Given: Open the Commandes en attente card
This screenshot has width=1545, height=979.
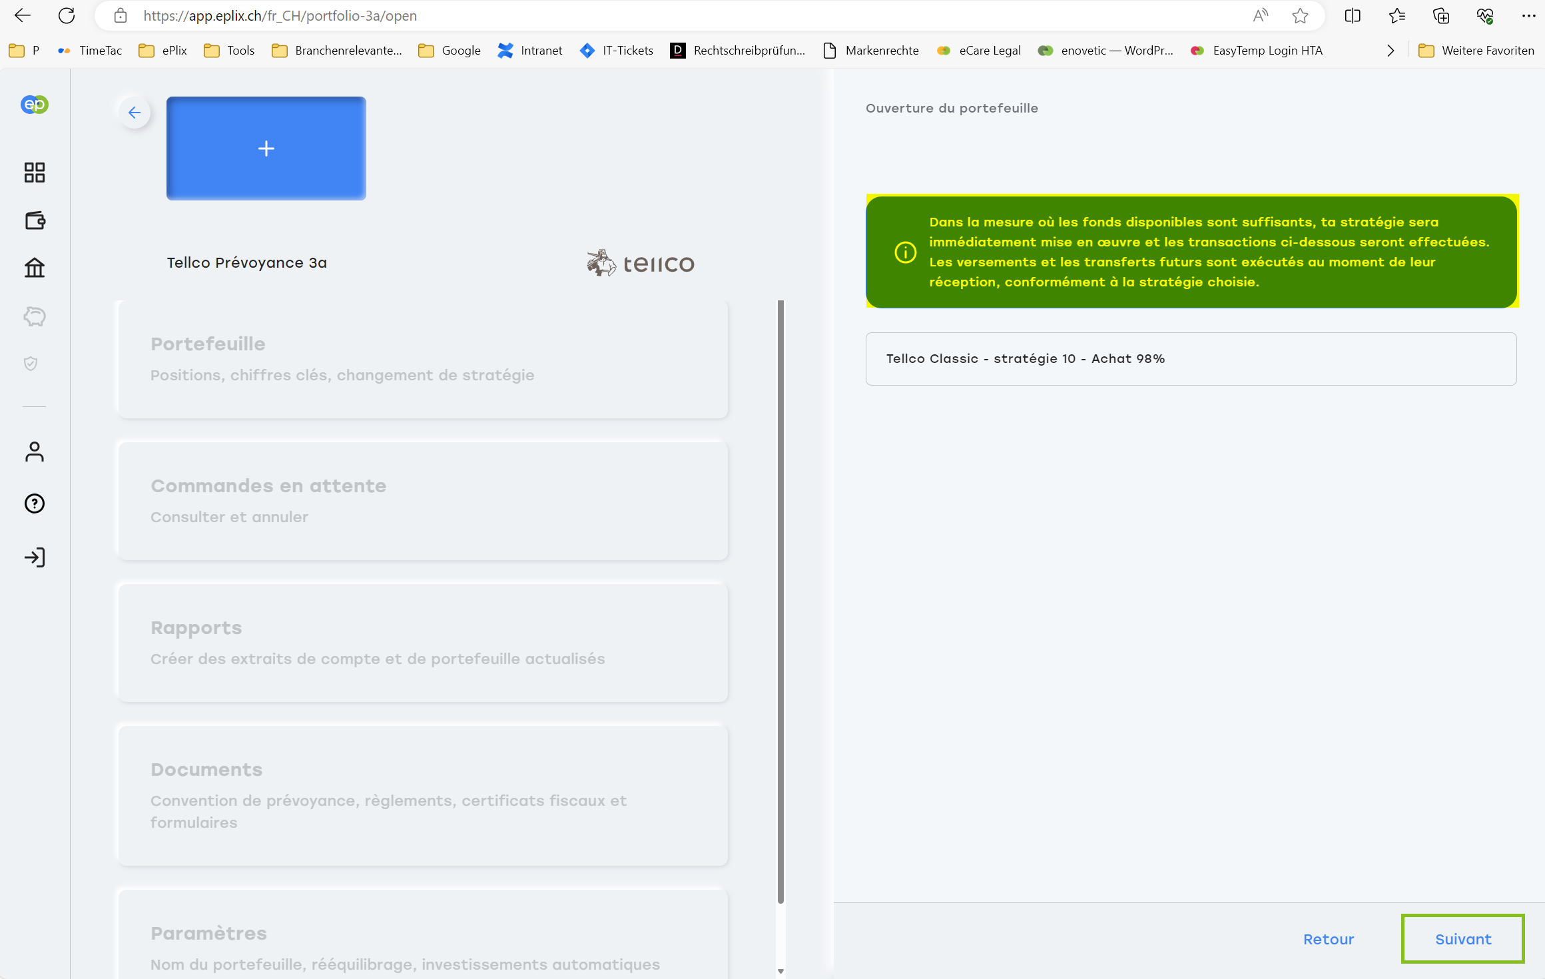Looking at the screenshot, I should coord(423,501).
